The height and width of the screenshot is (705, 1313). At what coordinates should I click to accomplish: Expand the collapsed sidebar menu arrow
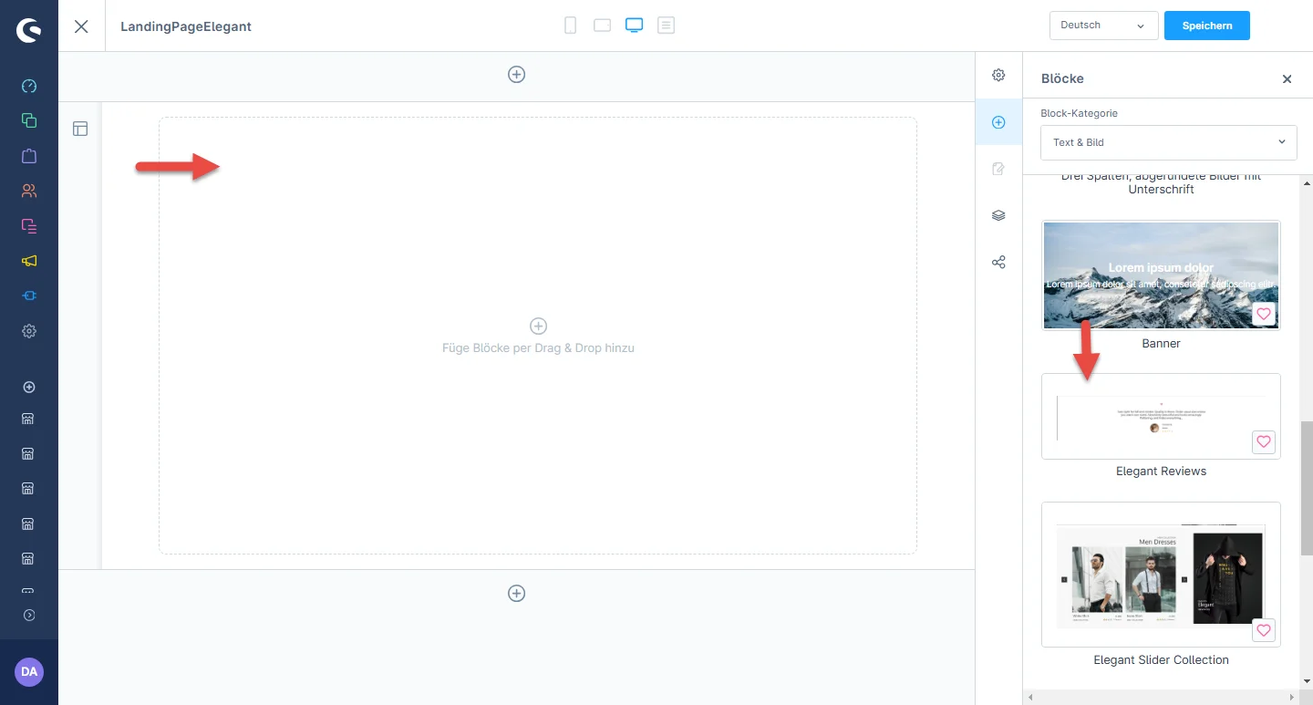29,615
